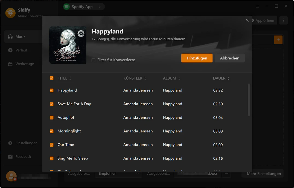Uncheck the Autopilot song checkbox
The width and height of the screenshot is (294, 188).
(x=52, y=117)
